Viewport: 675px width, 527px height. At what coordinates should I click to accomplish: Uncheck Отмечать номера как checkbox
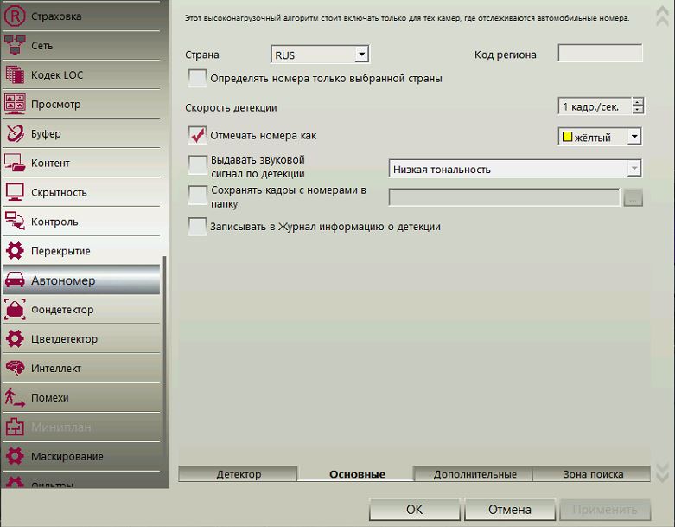pyautogui.click(x=198, y=135)
